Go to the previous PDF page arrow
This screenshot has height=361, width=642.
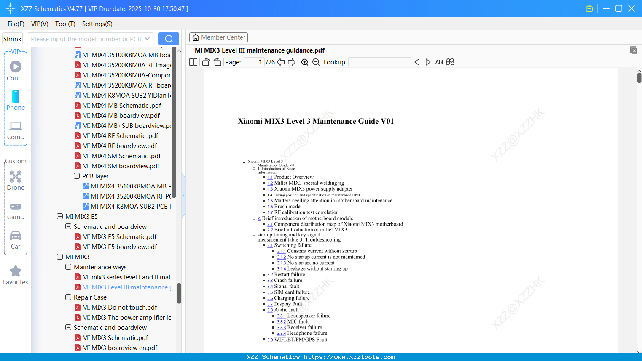pyautogui.click(x=281, y=62)
